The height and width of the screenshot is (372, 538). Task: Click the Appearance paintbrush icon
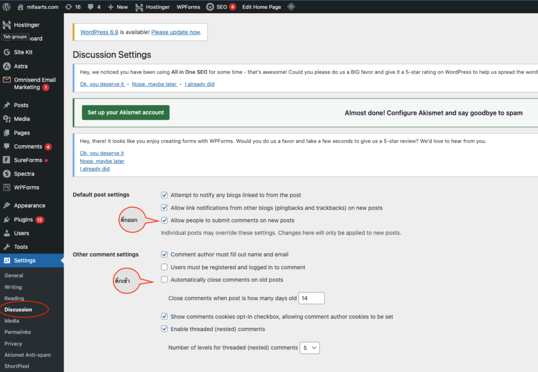pyautogui.click(x=7, y=206)
